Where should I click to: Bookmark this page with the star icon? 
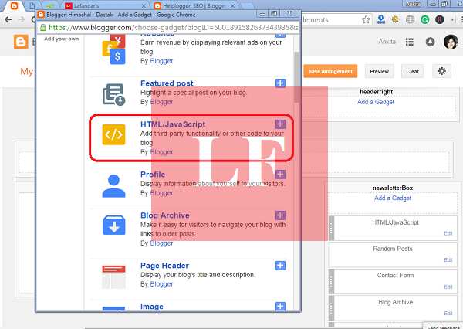(366, 20)
